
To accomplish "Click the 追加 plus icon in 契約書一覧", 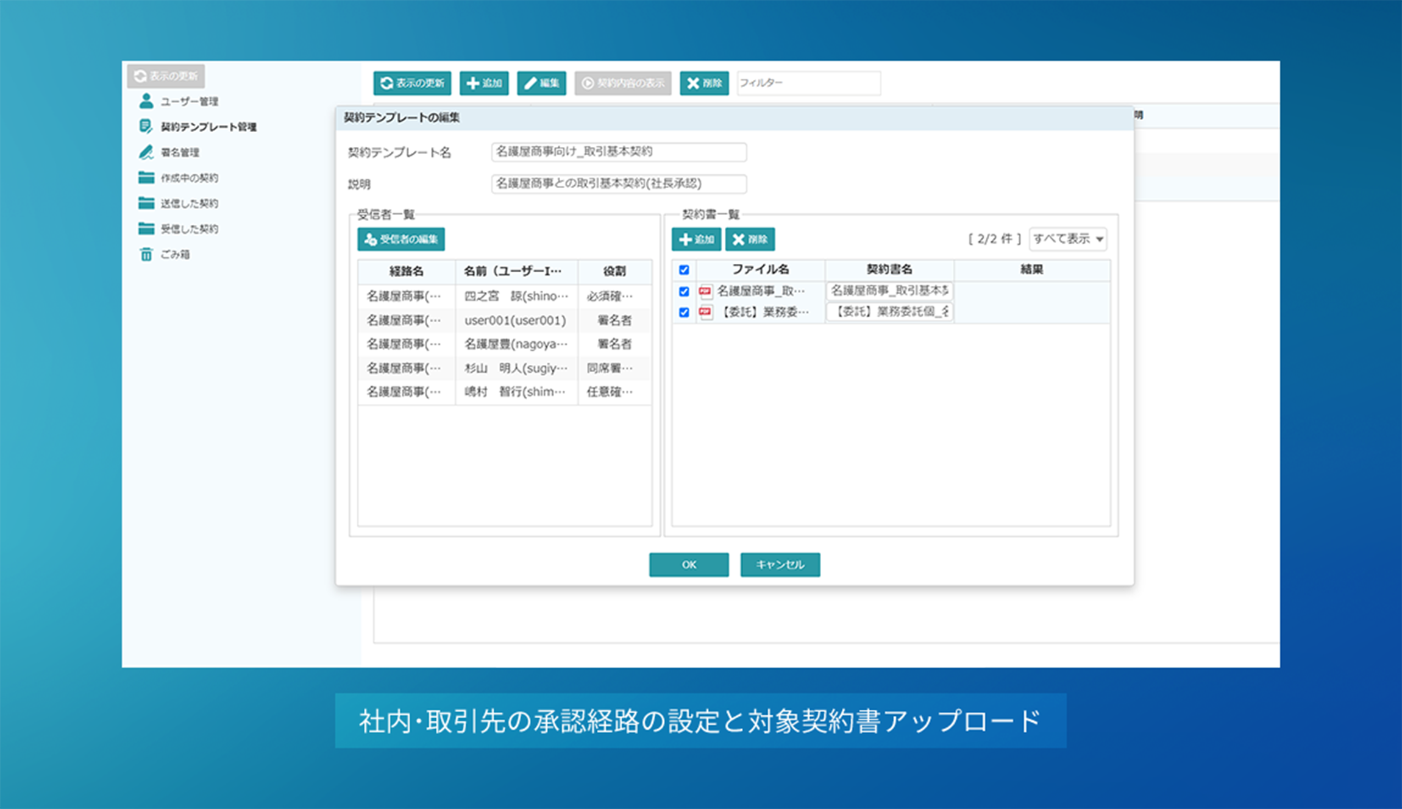I will pyautogui.click(x=684, y=239).
